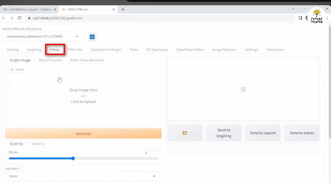The height and width of the screenshot is (183, 331).
Task: Click the Generate button
Action: pyautogui.click(x=84, y=134)
